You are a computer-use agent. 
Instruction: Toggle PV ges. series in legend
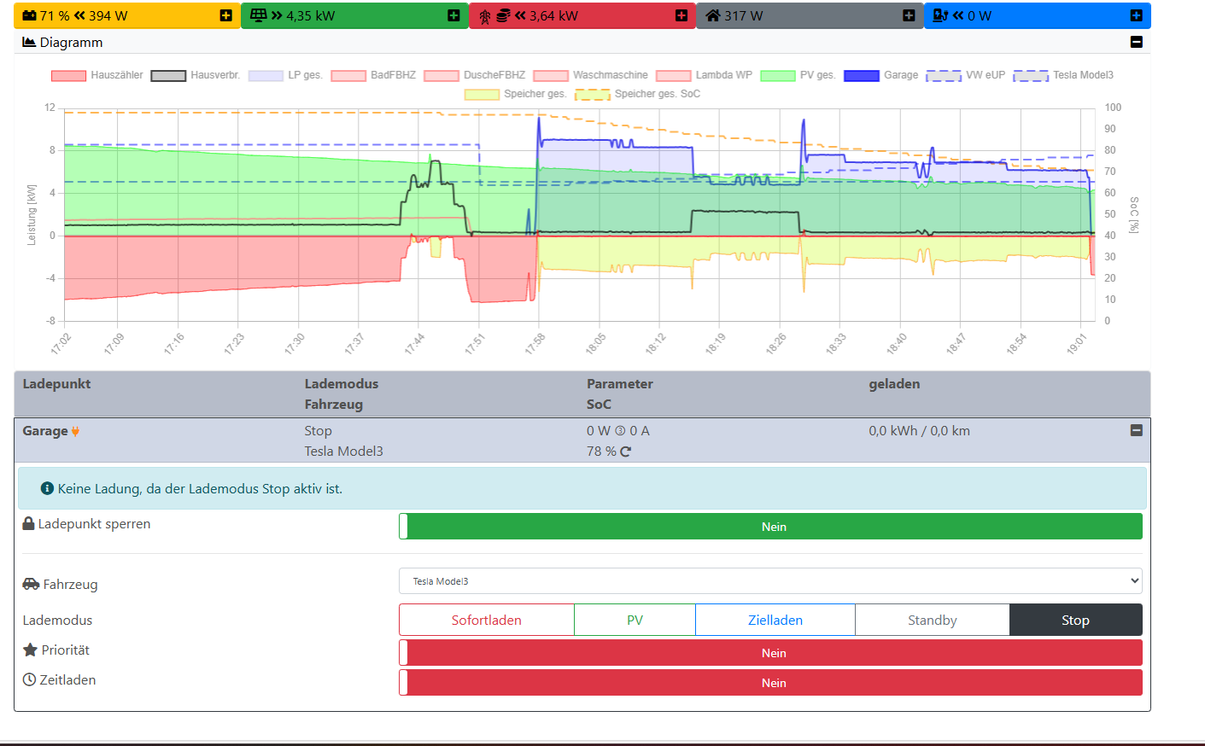pyautogui.click(x=798, y=75)
